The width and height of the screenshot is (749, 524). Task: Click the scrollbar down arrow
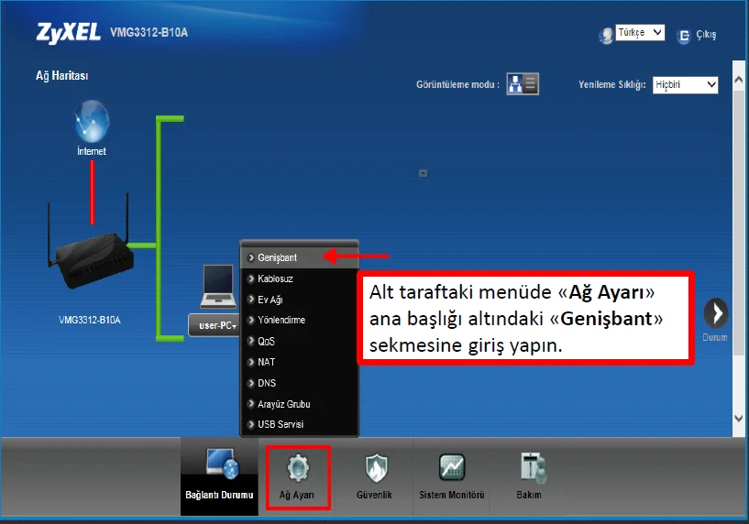[x=739, y=419]
